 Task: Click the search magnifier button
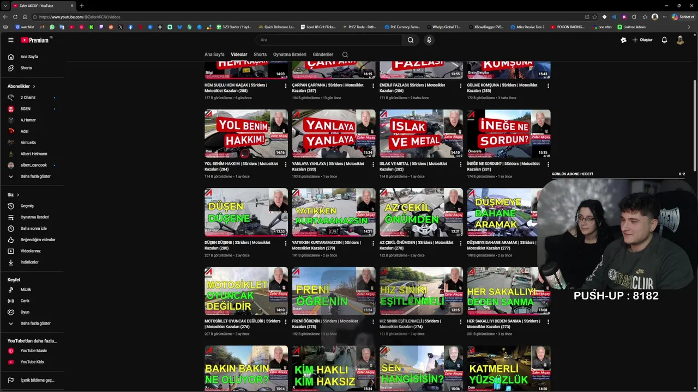tap(411, 40)
